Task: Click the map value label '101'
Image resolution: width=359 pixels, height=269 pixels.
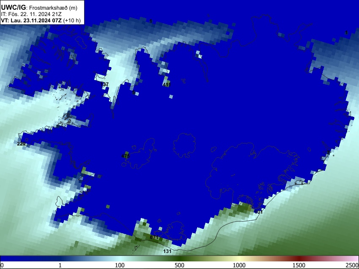Action: click(258, 212)
